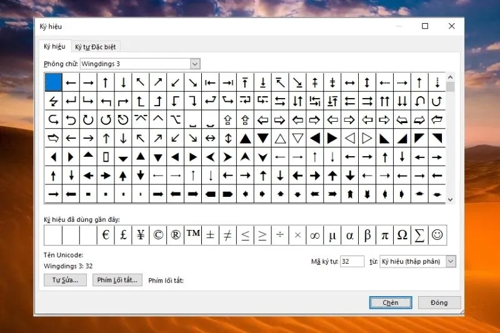
Task: Switch to the Ký hiệu tab
Action: click(x=54, y=46)
